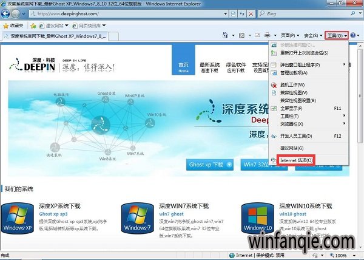This screenshot has height=260, width=364.
Task: Choose 全屏显示(F) F11
Action: tap(308, 109)
